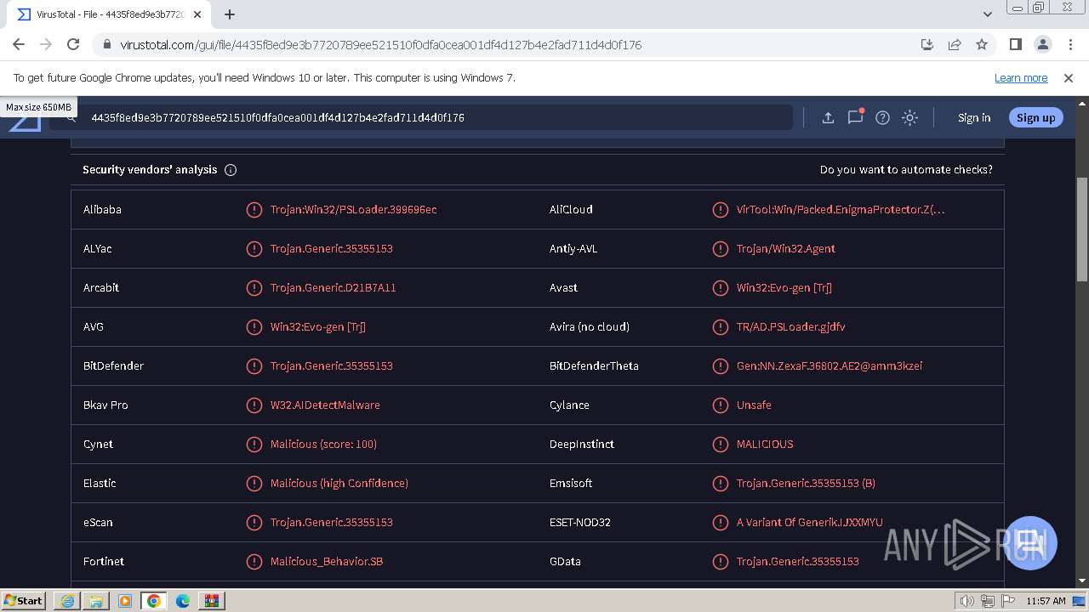Click the Chrome address bar URL
Viewport: 1089px width, 612px height.
380,44
